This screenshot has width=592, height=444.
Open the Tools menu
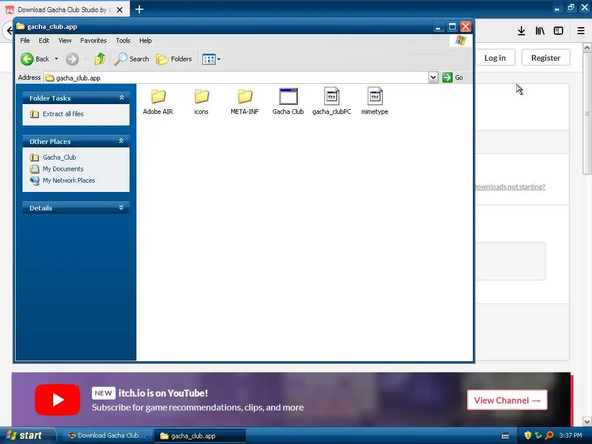tap(123, 40)
